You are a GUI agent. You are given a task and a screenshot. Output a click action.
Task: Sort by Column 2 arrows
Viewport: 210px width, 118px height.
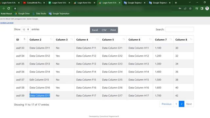51,39
